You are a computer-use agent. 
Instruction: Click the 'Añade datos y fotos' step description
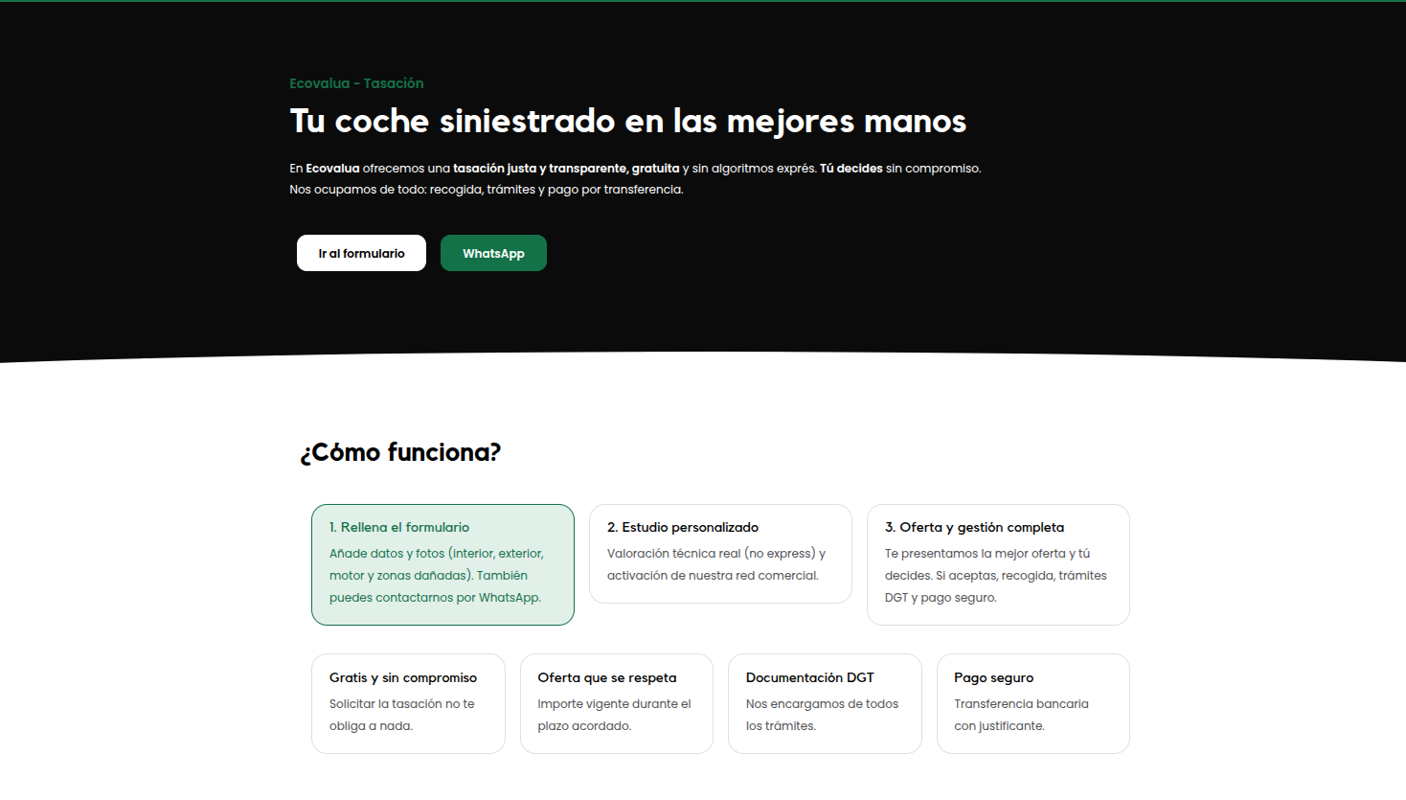pyautogui.click(x=436, y=575)
